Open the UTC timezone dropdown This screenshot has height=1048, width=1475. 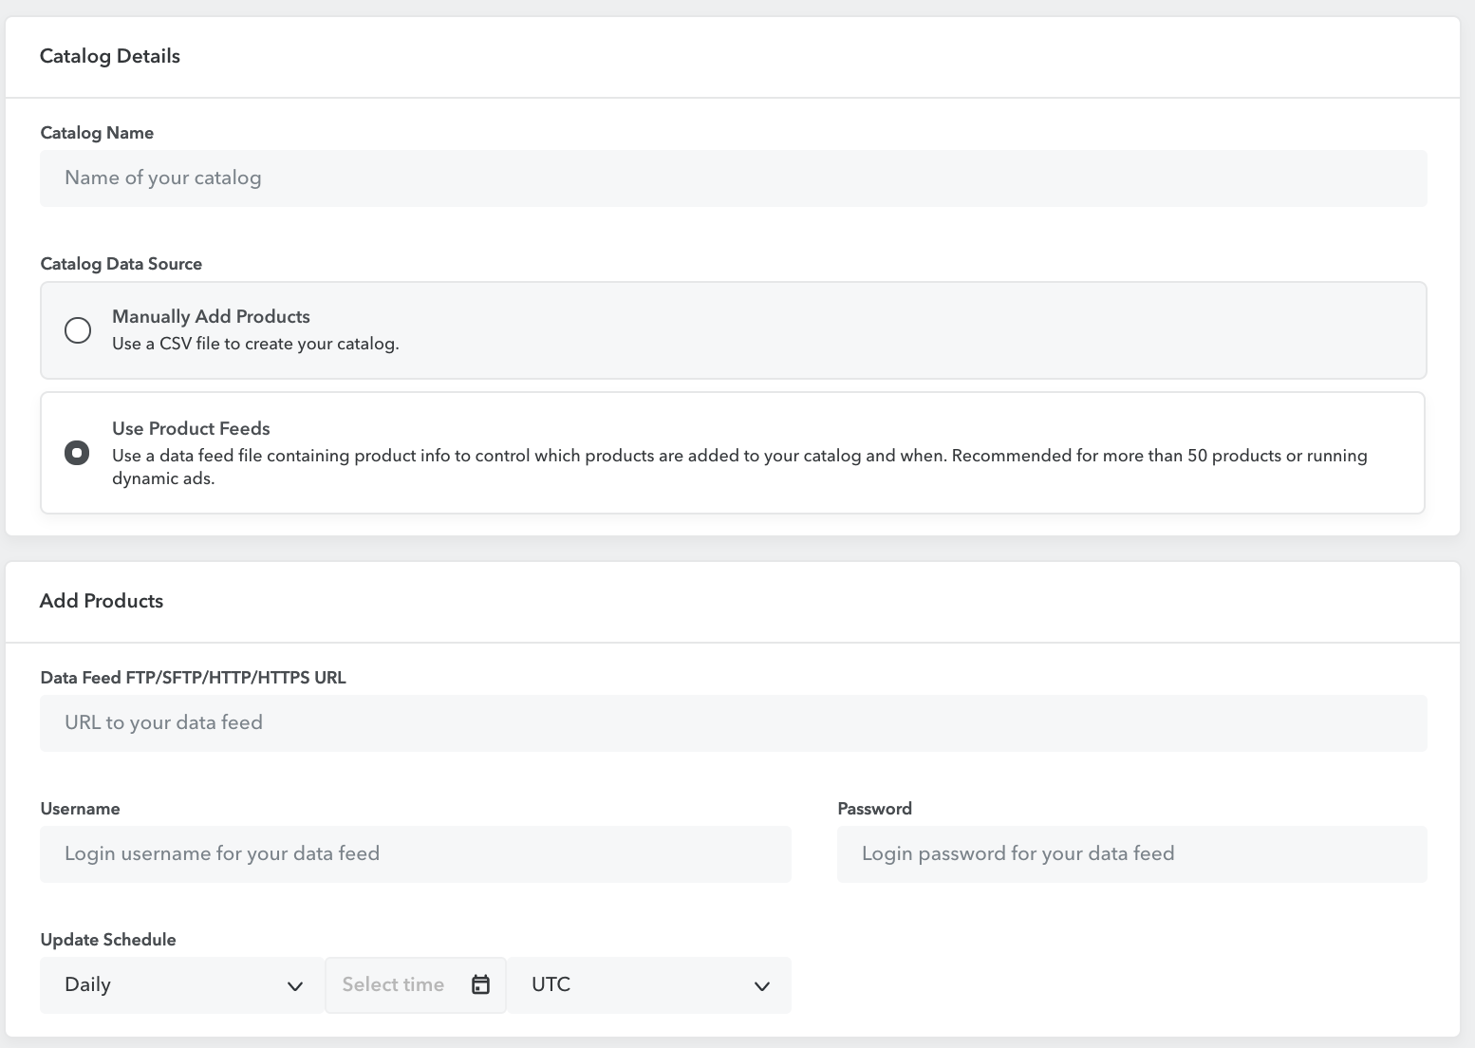coord(648,984)
